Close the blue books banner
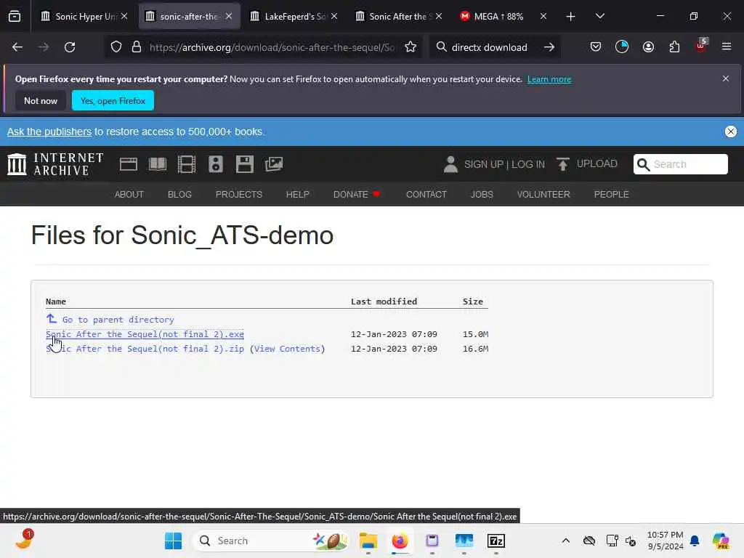This screenshot has width=744, height=558. [731, 132]
